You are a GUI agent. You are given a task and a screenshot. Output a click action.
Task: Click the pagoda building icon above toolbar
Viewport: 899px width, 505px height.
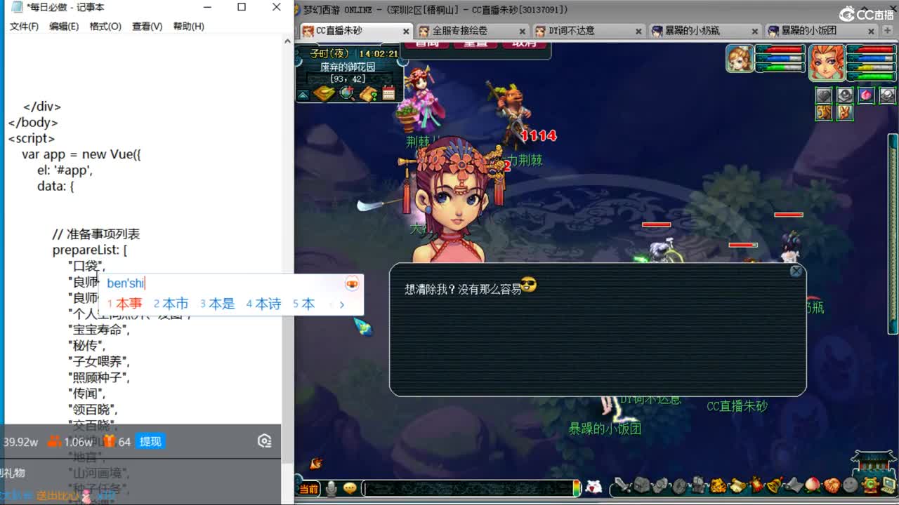[x=873, y=462]
